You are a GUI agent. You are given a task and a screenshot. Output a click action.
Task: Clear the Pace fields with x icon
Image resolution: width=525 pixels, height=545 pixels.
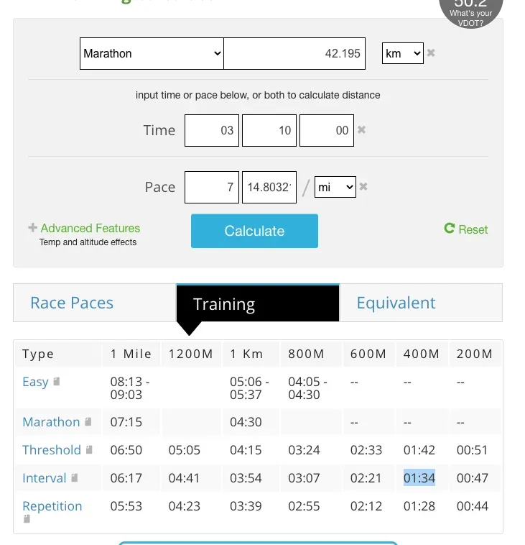click(x=363, y=187)
